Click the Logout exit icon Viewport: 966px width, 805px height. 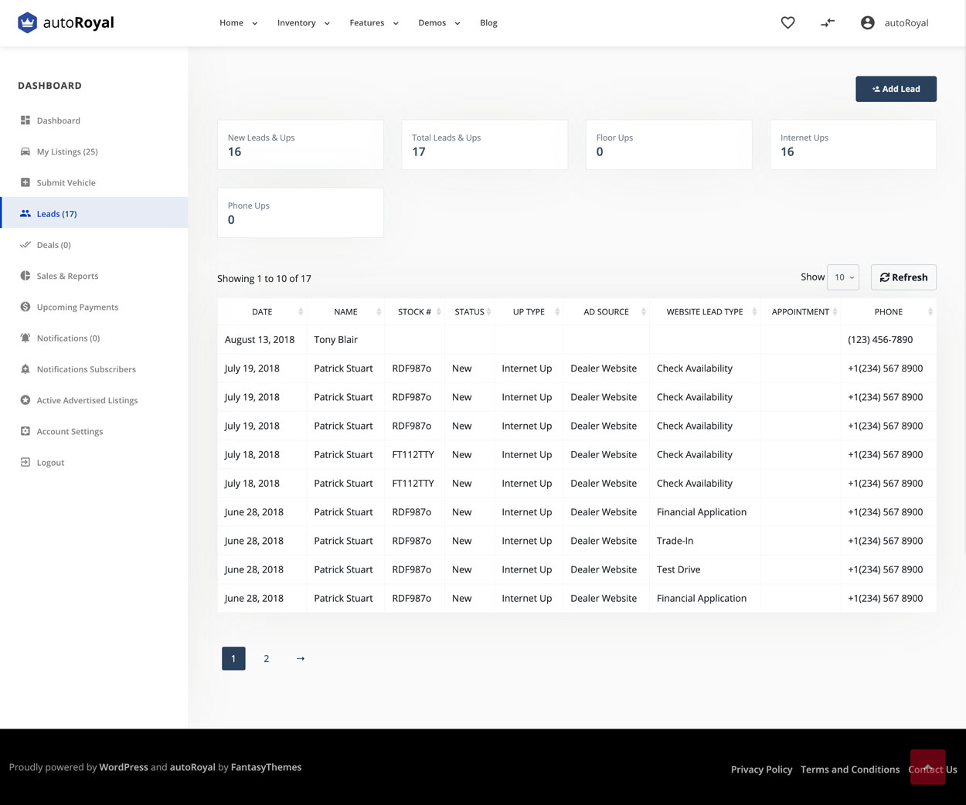(26, 462)
